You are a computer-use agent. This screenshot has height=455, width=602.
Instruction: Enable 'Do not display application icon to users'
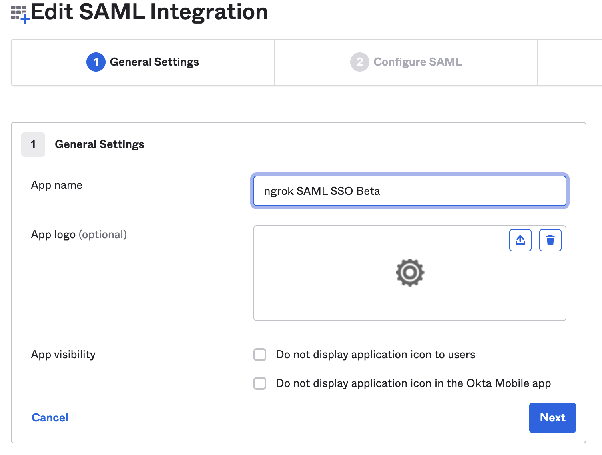click(260, 355)
